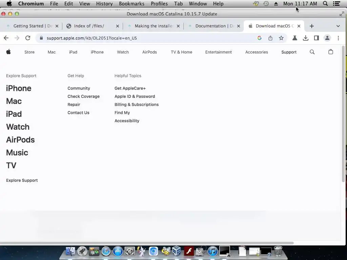Open Finder in the Dock

point(70,251)
